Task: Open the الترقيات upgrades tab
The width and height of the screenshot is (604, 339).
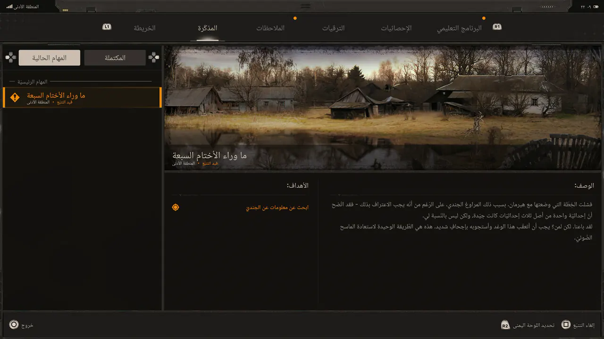Action: pyautogui.click(x=334, y=28)
